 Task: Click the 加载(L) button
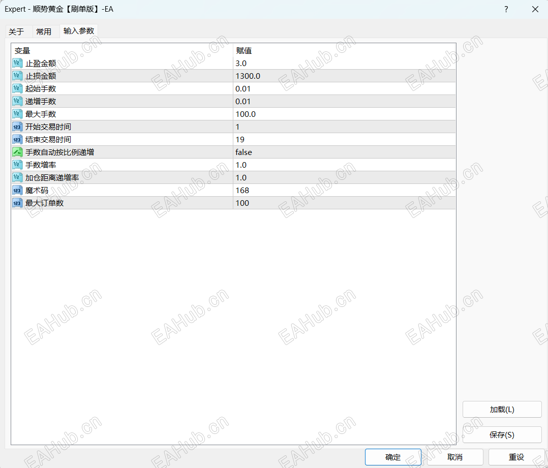pyautogui.click(x=502, y=409)
